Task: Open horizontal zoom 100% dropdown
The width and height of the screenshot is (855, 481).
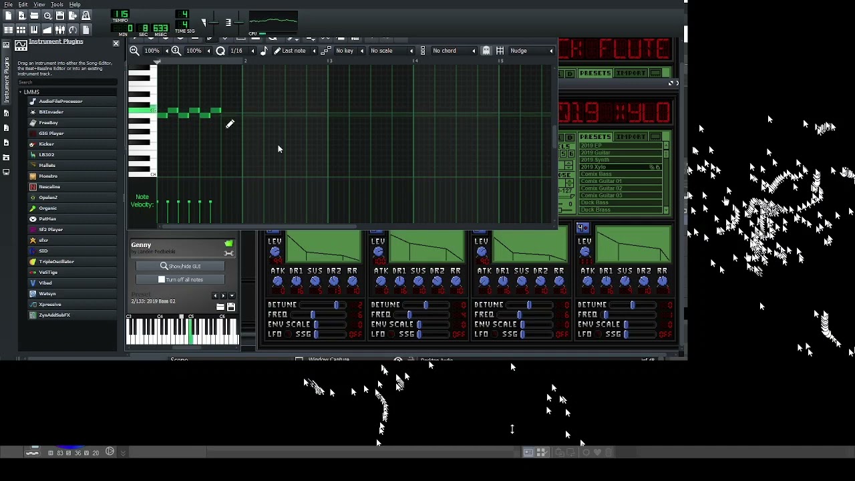Action: point(157,51)
